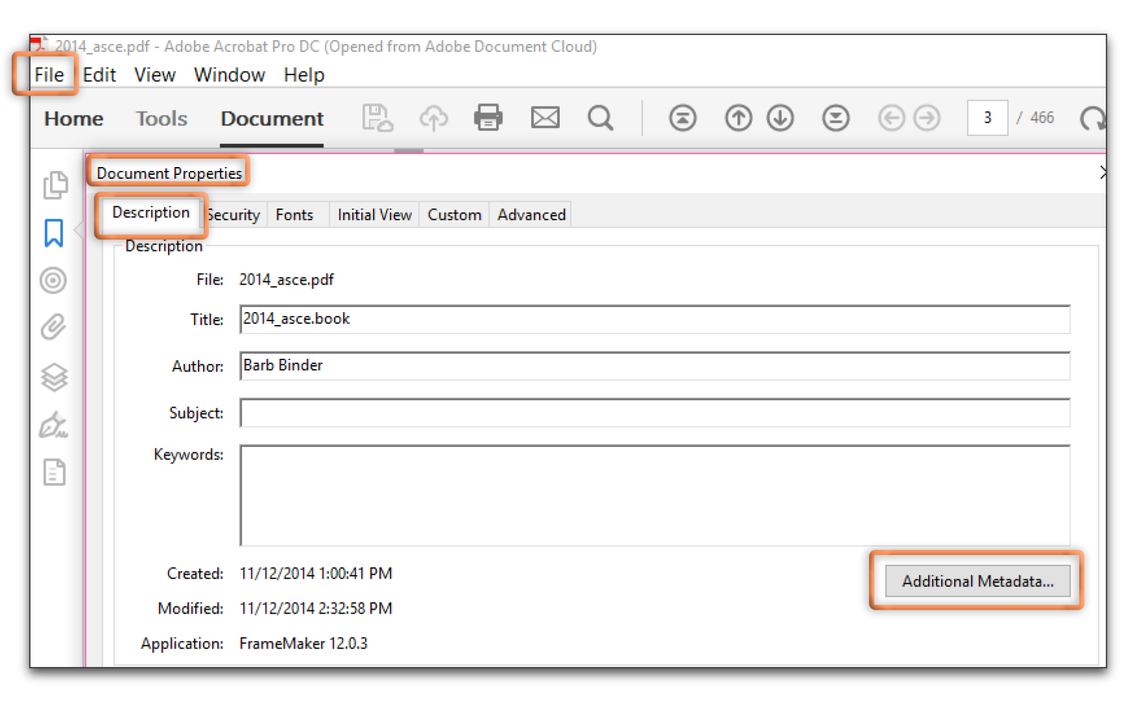Open the Bookmarks panel icon

(54, 233)
